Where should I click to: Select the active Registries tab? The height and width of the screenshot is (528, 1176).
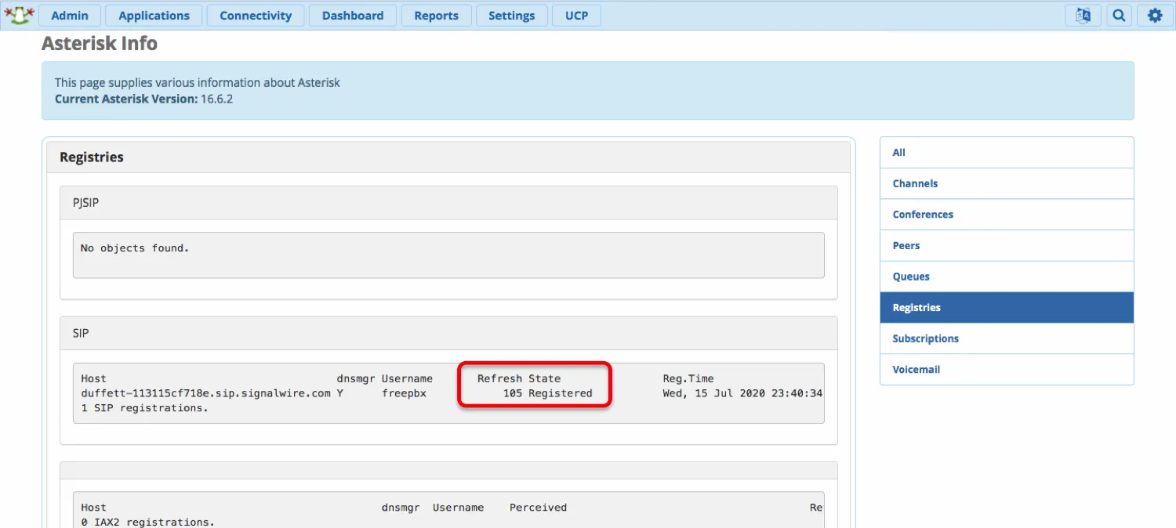(x=916, y=307)
